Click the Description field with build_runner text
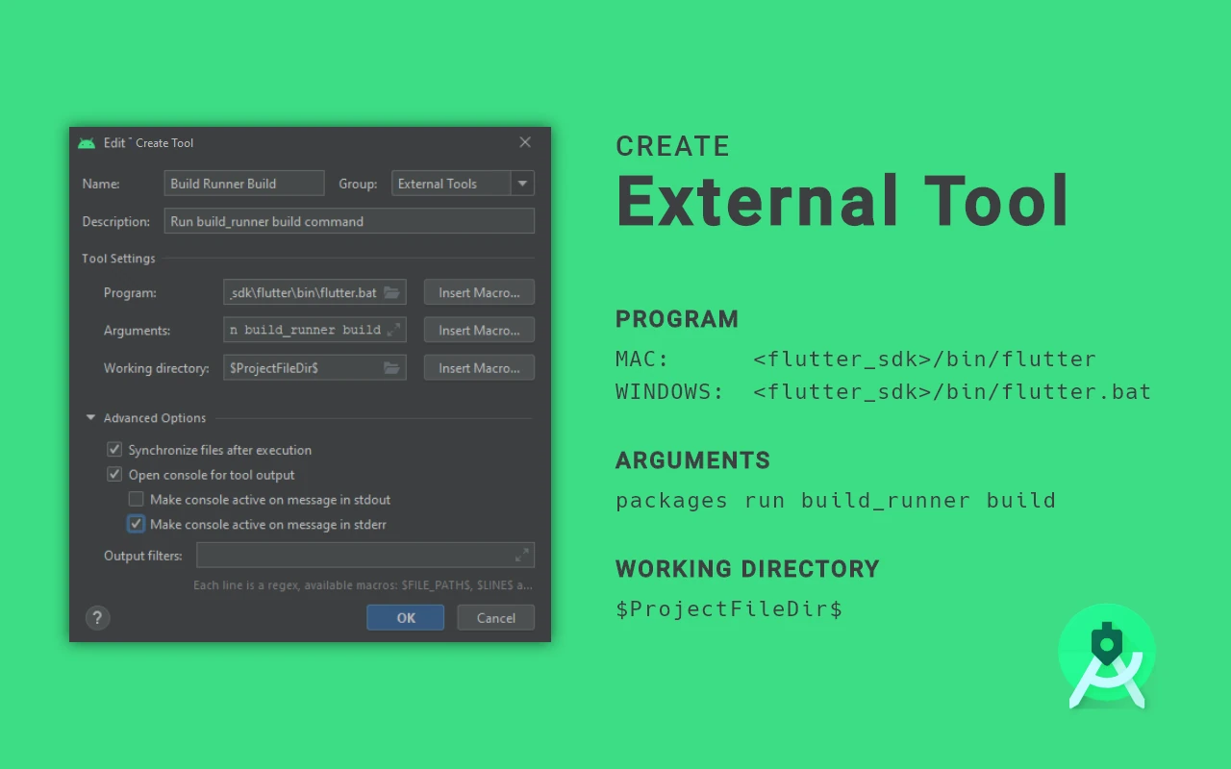The width and height of the screenshot is (1231, 769). click(348, 220)
